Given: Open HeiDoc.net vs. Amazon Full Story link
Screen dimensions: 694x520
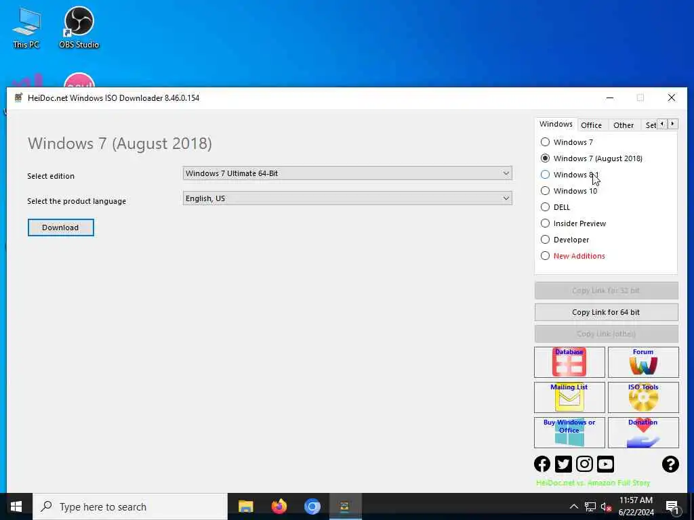Looking at the screenshot, I should coord(593,483).
